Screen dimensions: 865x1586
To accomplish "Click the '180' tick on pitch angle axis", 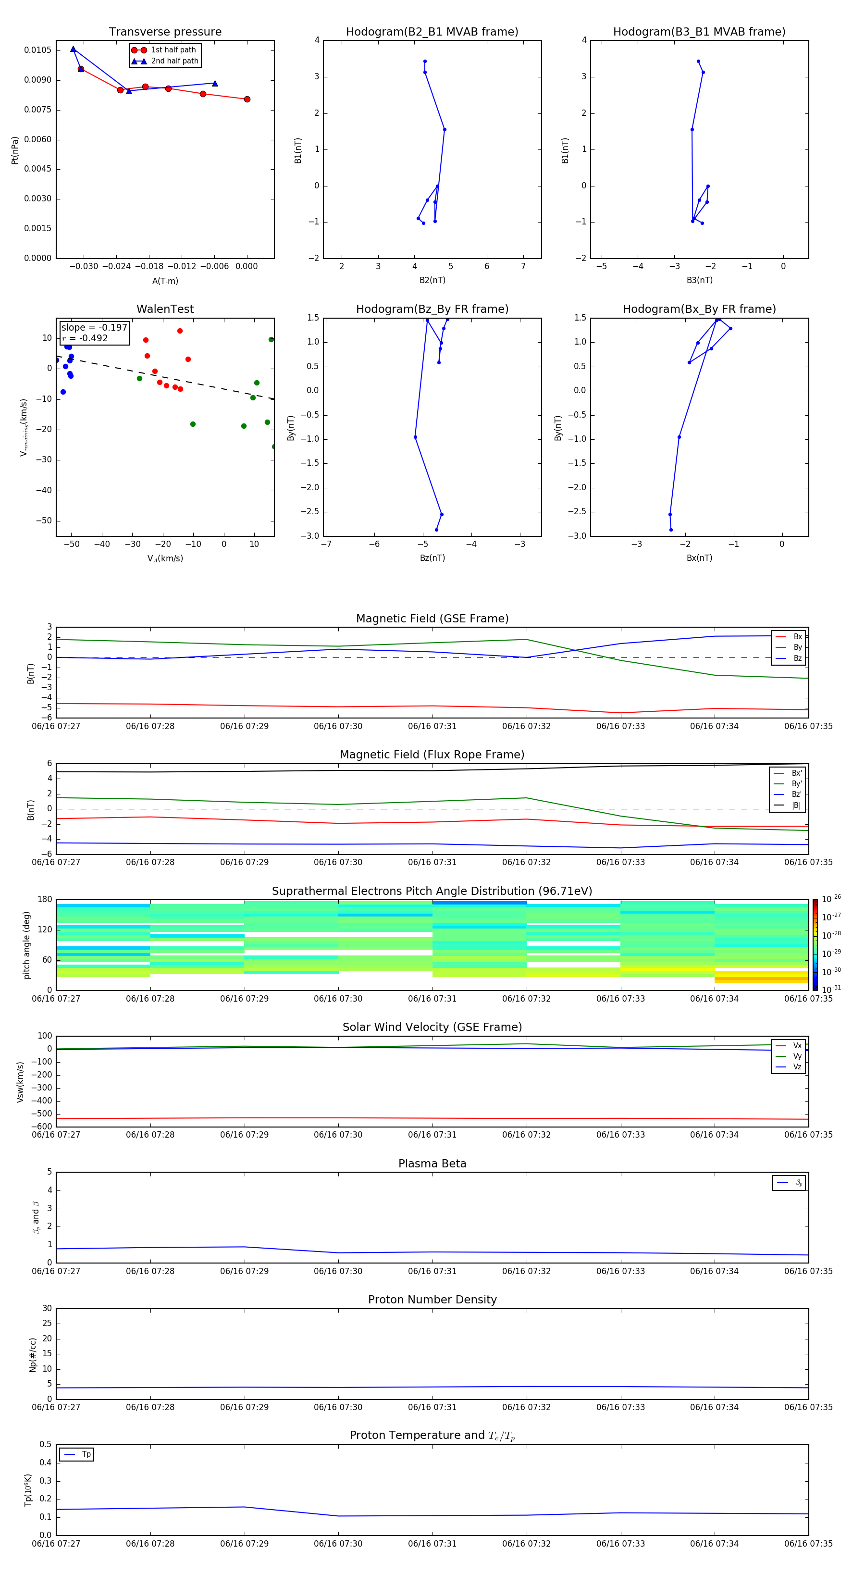I will pyautogui.click(x=45, y=900).
